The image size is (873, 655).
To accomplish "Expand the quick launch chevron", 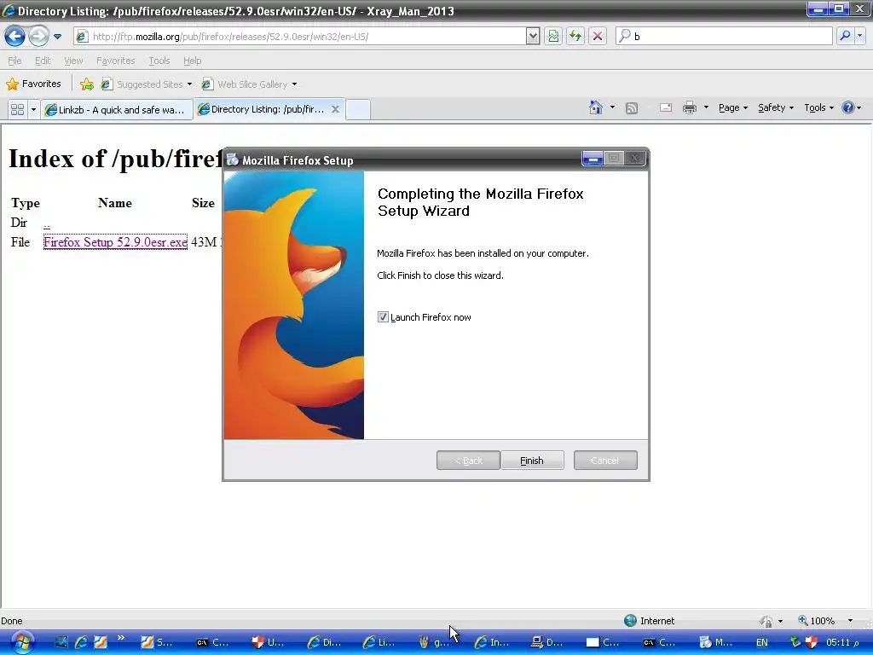I will tap(120, 638).
